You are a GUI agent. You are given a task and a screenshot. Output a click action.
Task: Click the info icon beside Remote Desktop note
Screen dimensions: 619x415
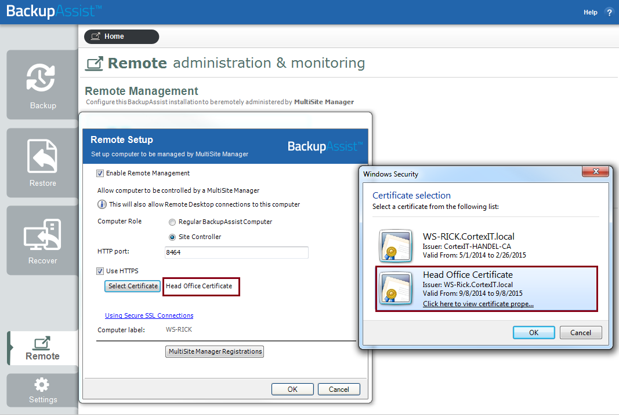click(x=102, y=204)
